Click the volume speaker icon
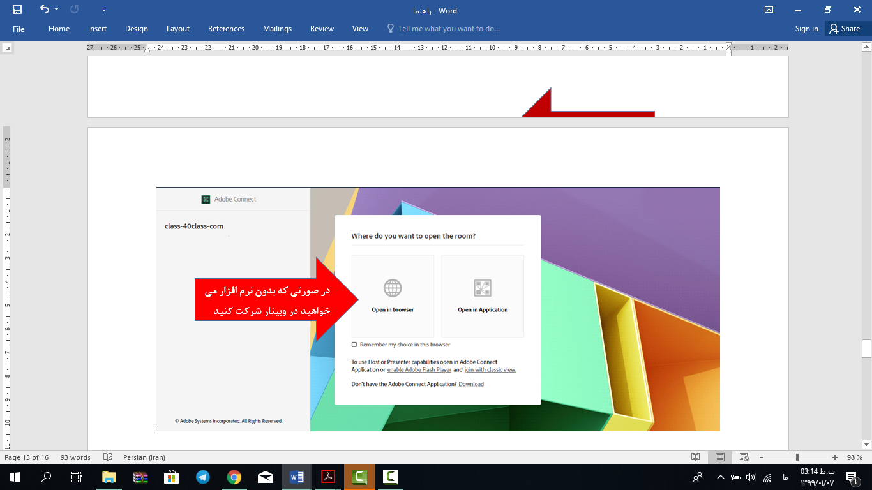Image resolution: width=872 pixels, height=490 pixels. (x=751, y=477)
